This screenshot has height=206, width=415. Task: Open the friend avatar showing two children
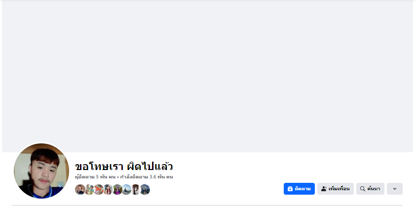point(89,189)
